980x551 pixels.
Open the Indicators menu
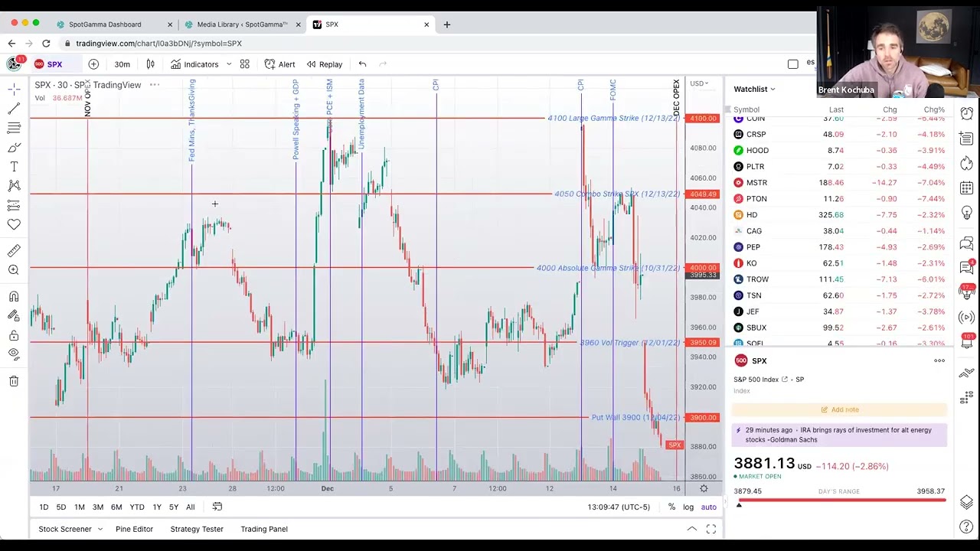click(x=194, y=64)
